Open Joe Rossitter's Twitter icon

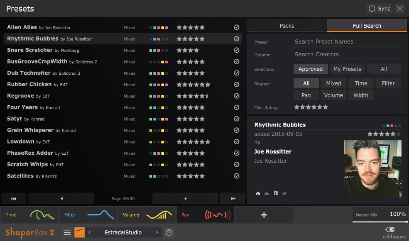285,193
